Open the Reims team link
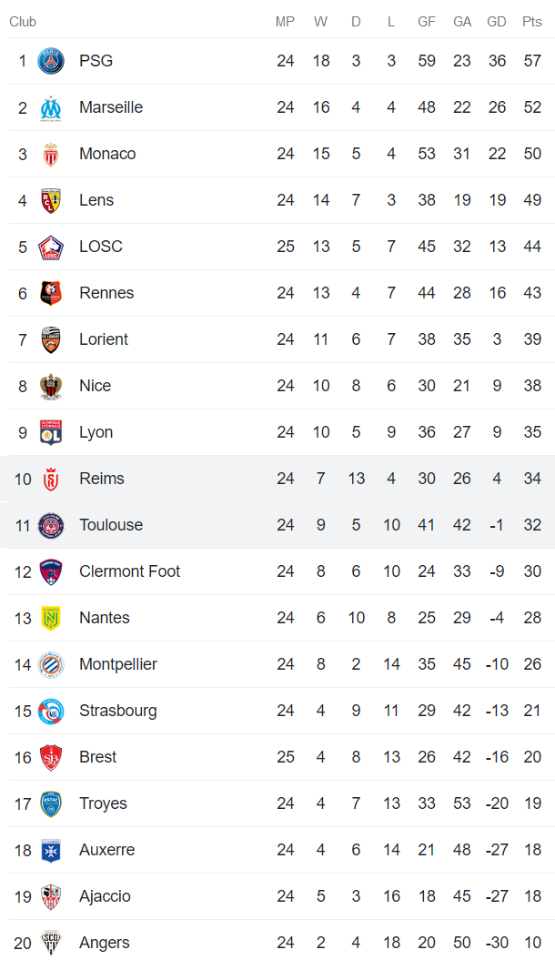Screen dimensions: 555x970 (101, 479)
